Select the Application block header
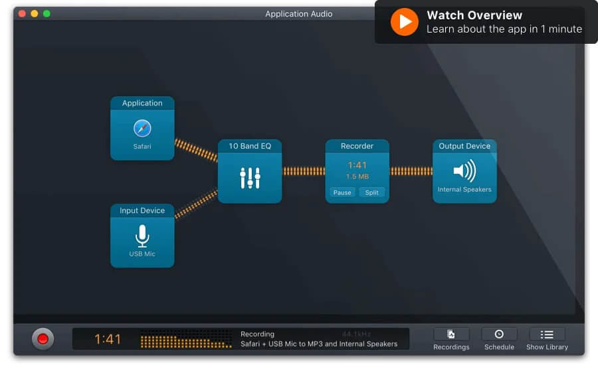The image size is (598, 365). click(x=142, y=103)
